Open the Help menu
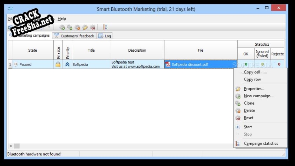 [61, 18]
